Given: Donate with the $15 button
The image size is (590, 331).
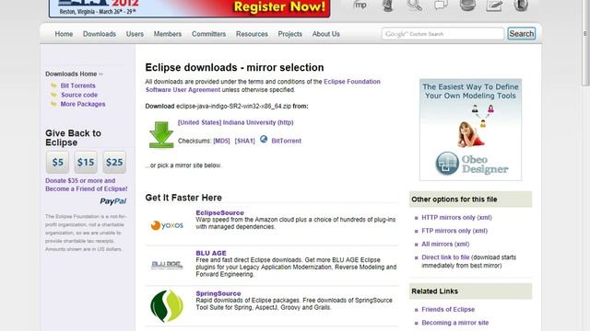Looking at the screenshot, I should point(86,162).
